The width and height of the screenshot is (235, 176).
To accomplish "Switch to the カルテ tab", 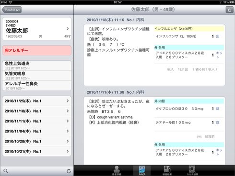I will click(142, 171).
